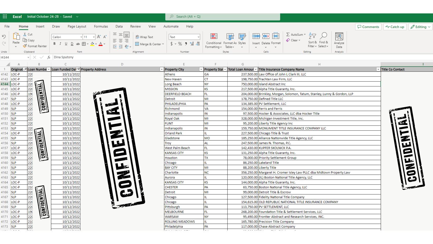
Task: Apply comma style number format
Action: 186,44
